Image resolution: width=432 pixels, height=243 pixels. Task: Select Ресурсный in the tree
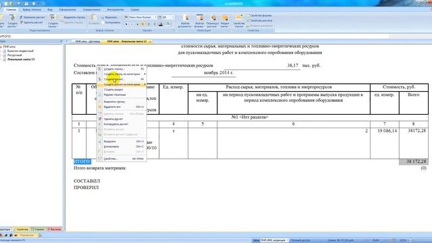(14, 55)
